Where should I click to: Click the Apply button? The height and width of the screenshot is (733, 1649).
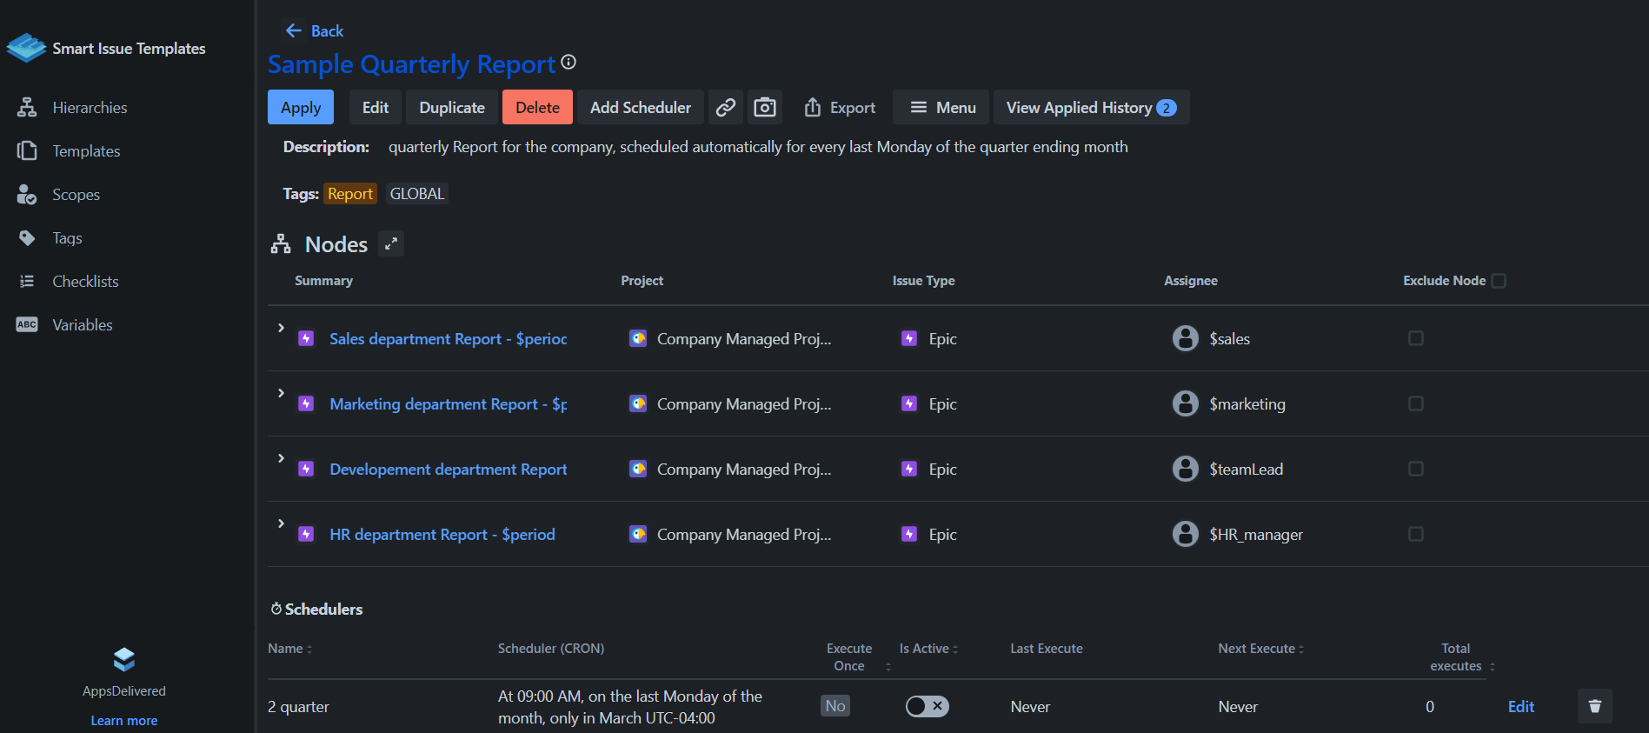click(x=301, y=107)
